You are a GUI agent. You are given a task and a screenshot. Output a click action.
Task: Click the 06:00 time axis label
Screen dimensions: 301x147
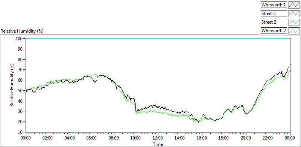tap(92, 138)
